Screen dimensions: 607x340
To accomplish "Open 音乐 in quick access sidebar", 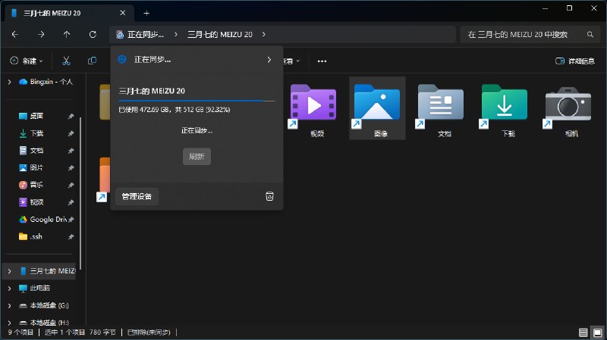I will pyautogui.click(x=31, y=185).
